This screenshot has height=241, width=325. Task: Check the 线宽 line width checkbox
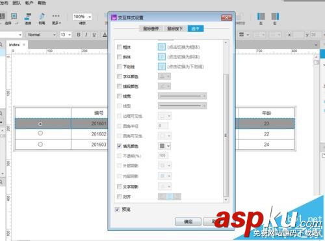[119, 96]
